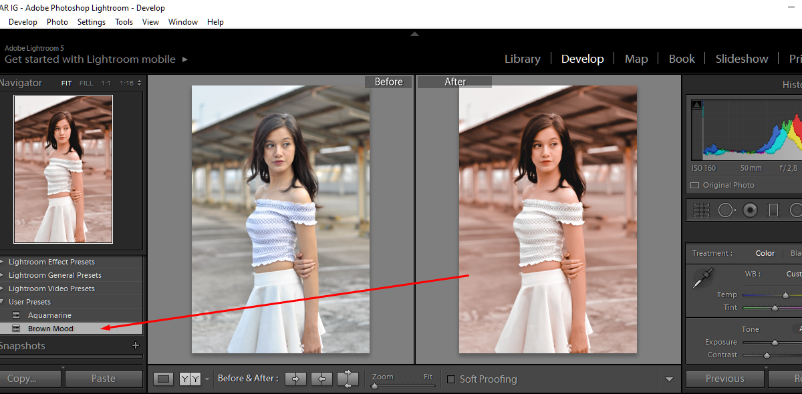Activate the Red Eye Correction tool

tap(751, 210)
